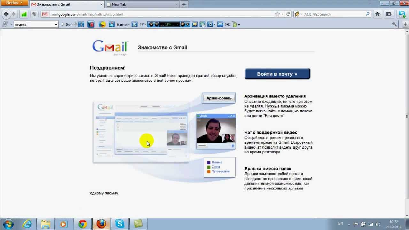Screen dimensions: 409x230
Task: Open the bookmarks menu dropdown button
Action: [389, 14]
